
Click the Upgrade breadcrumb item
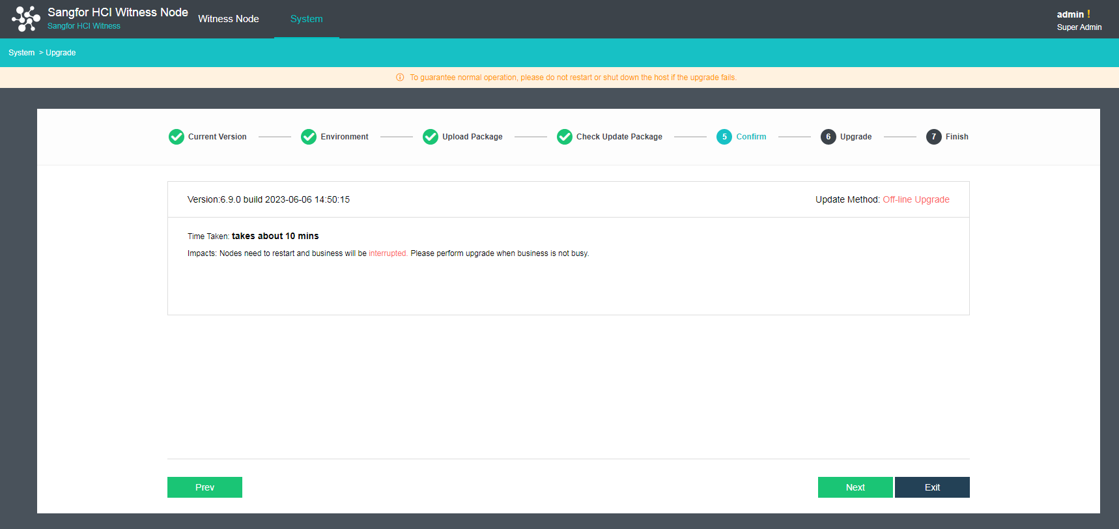click(61, 53)
